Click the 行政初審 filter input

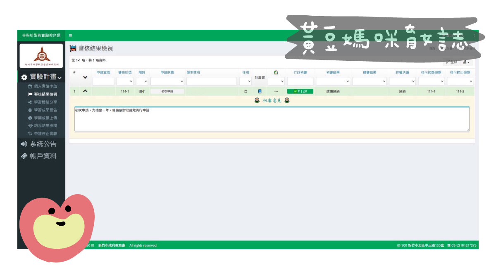click(300, 81)
